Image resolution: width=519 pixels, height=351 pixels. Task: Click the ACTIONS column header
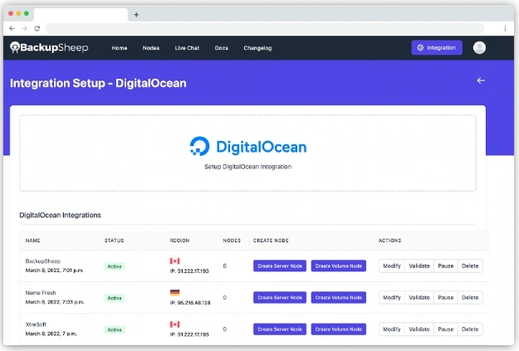point(390,241)
